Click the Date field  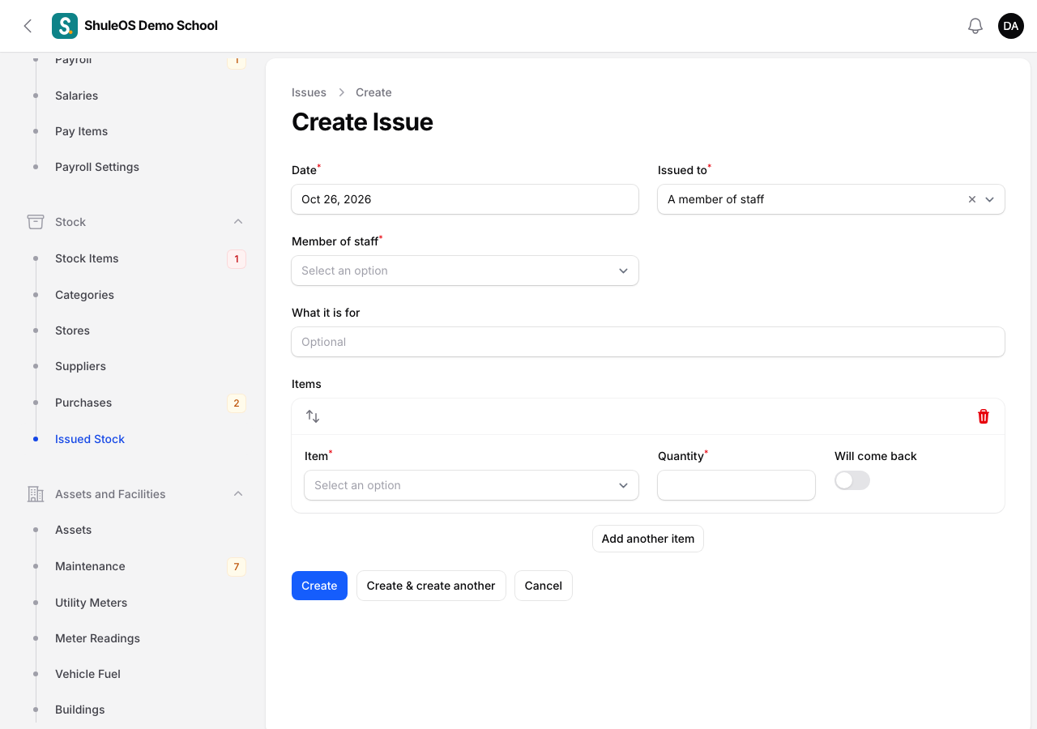tap(465, 199)
